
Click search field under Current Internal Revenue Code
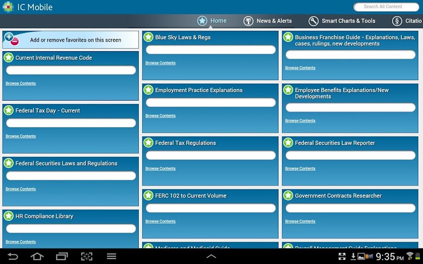[x=71, y=70]
